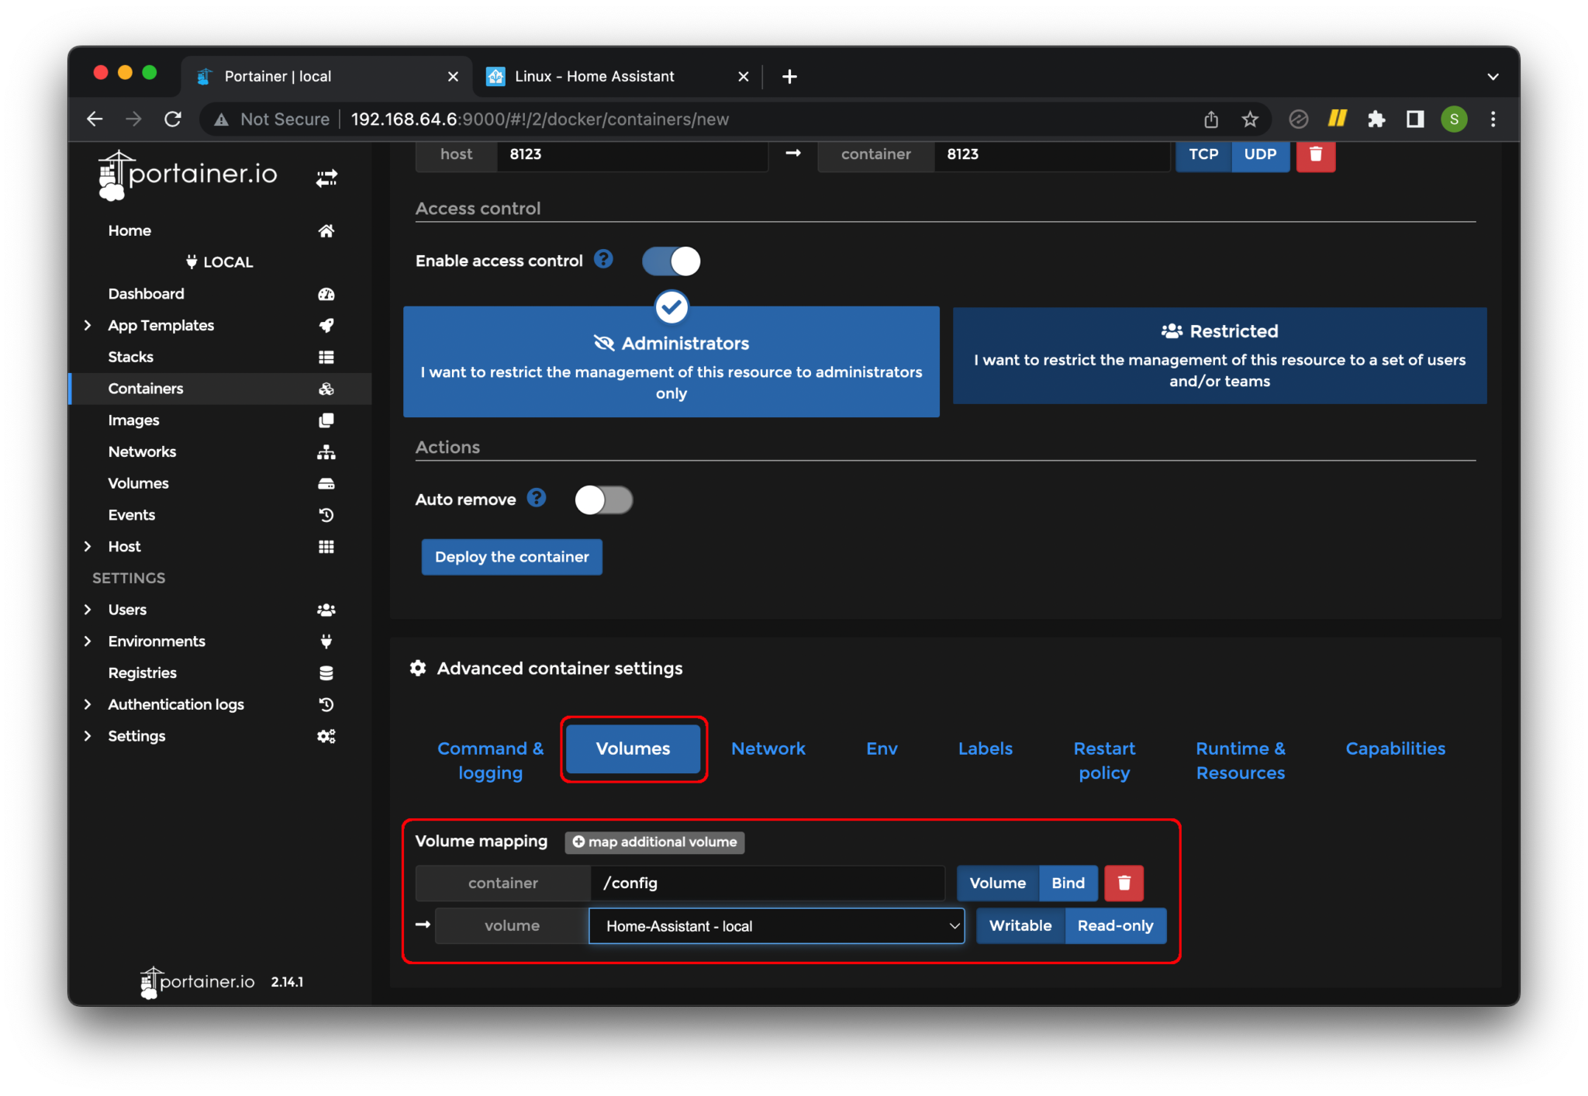
Task: Click the Users group icon
Action: tap(326, 610)
